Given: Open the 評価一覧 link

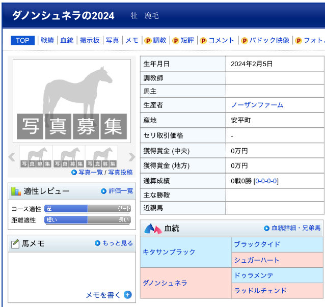Looking at the screenshot, I should (121, 191).
